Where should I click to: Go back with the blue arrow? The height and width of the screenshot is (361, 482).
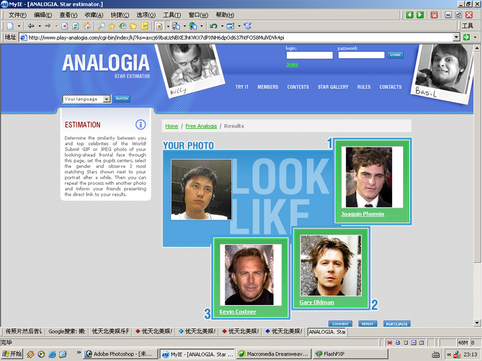coord(31,26)
